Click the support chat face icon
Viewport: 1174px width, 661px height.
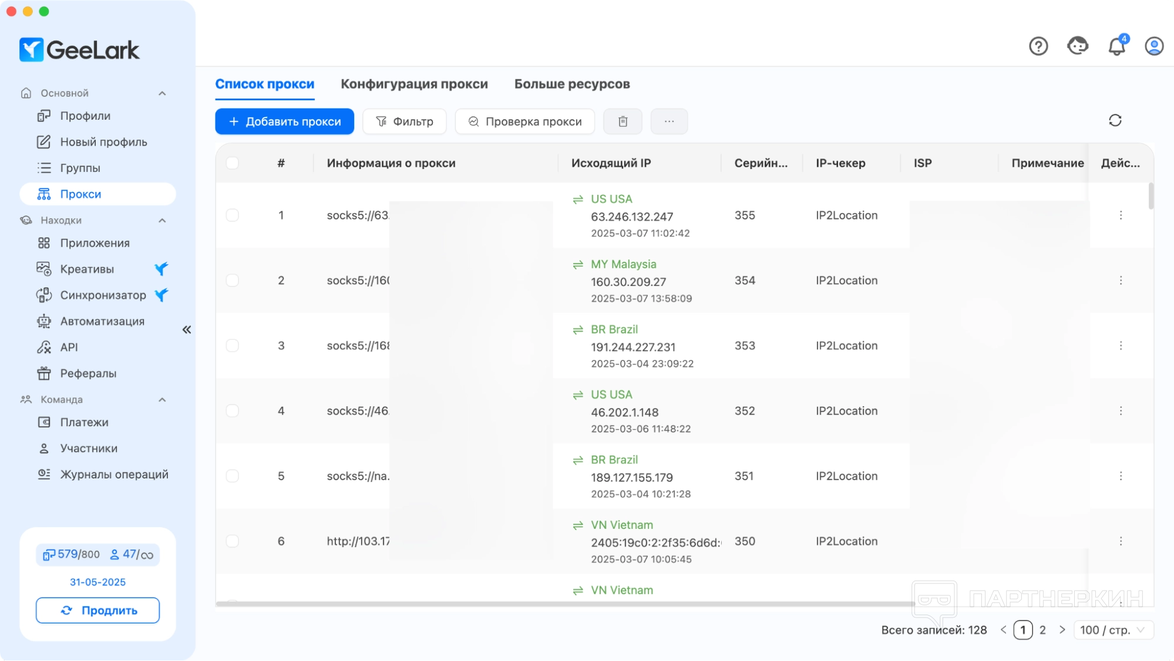point(1077,46)
